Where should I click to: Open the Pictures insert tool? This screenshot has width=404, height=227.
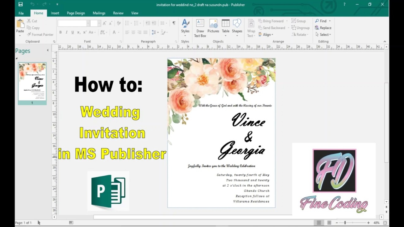click(x=213, y=26)
